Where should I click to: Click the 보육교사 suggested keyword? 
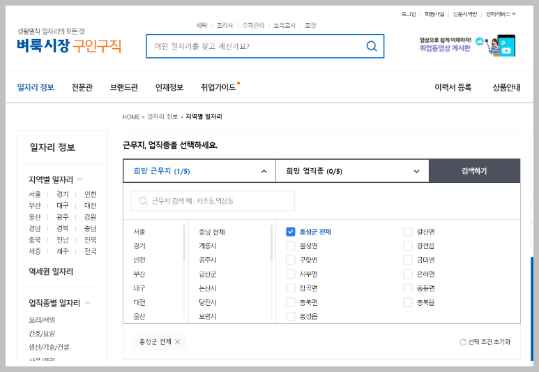[x=284, y=25]
